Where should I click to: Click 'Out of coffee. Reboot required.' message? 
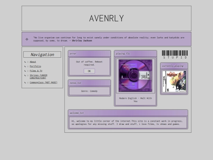click(x=89, y=63)
